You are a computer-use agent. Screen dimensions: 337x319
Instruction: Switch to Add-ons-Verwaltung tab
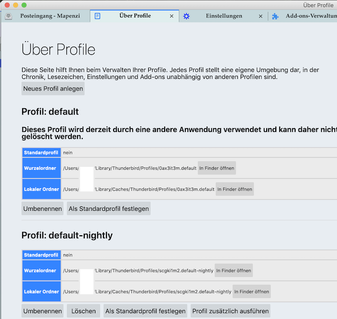[311, 16]
